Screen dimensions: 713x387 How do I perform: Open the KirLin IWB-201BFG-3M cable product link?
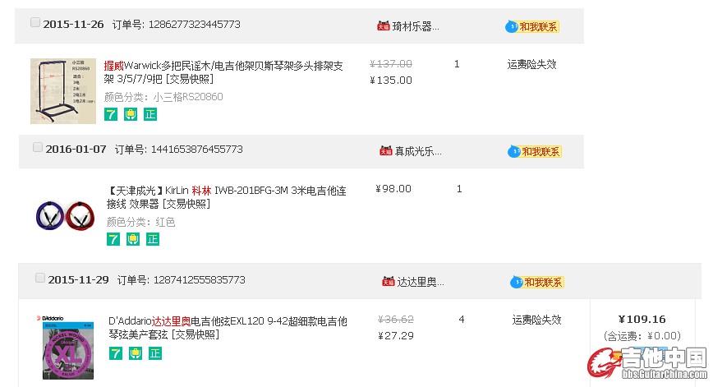click(227, 197)
